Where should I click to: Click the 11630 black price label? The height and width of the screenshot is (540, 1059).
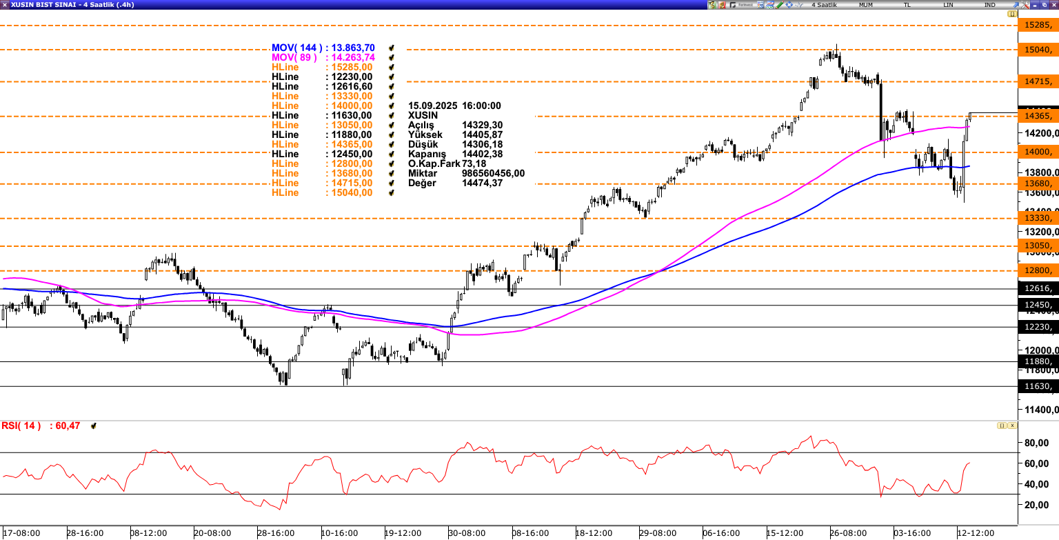click(1038, 386)
